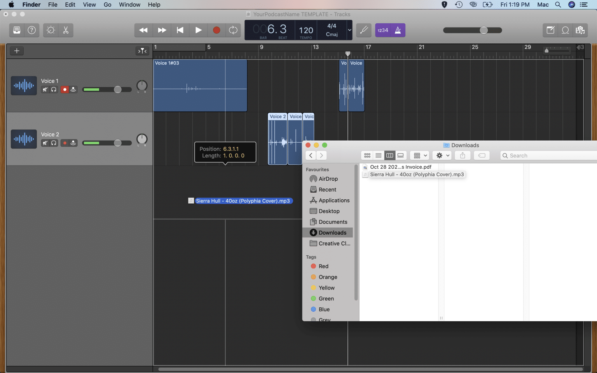Open the Media Browser icon

coord(580,30)
